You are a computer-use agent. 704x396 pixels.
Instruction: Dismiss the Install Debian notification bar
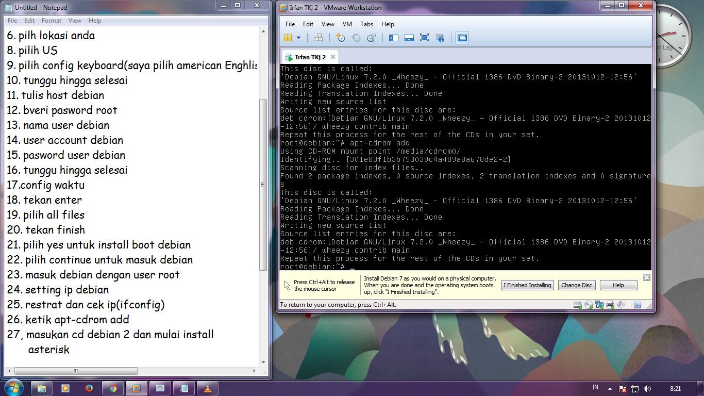click(x=646, y=277)
